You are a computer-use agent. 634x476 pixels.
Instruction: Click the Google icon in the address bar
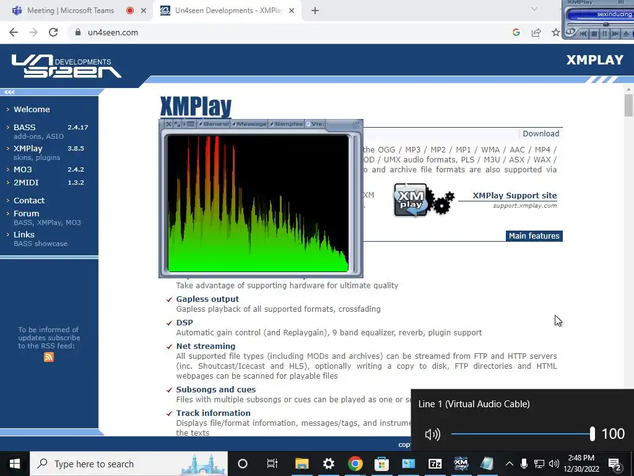point(516,32)
